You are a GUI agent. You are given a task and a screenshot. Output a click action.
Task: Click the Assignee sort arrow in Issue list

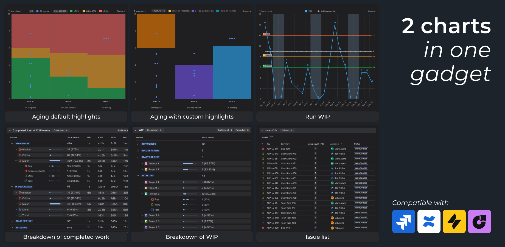(x=341, y=144)
